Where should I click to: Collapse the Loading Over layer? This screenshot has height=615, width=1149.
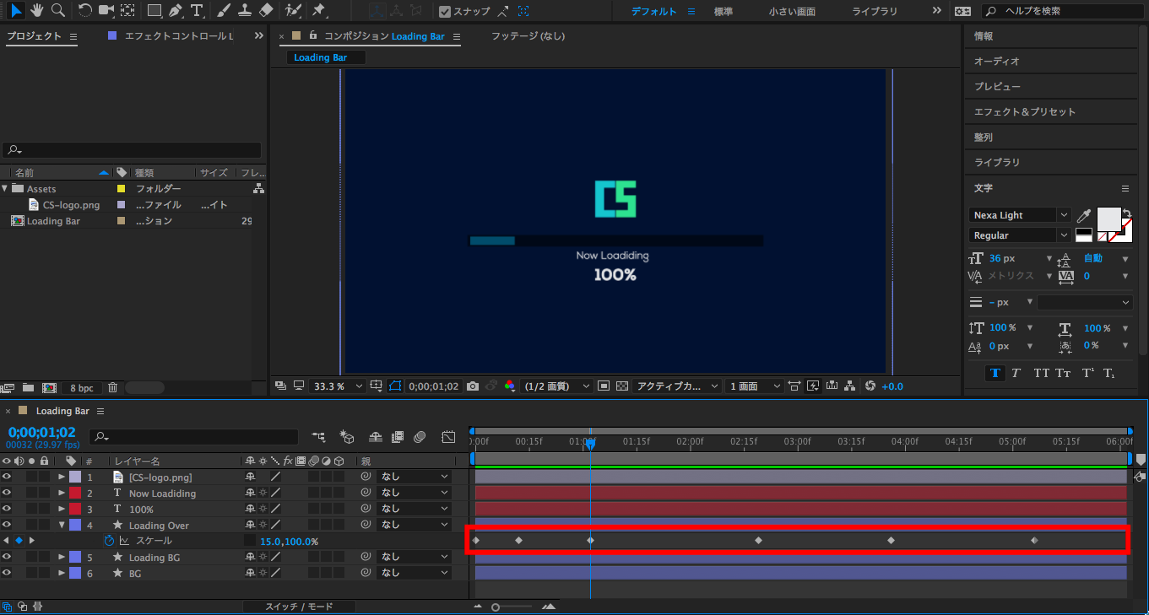pos(62,526)
